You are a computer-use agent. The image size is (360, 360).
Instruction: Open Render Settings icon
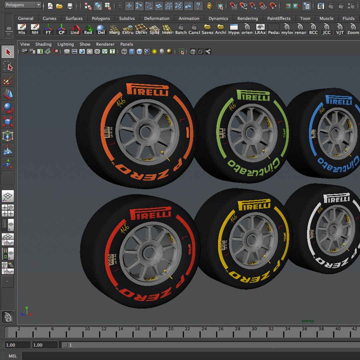point(352,6)
